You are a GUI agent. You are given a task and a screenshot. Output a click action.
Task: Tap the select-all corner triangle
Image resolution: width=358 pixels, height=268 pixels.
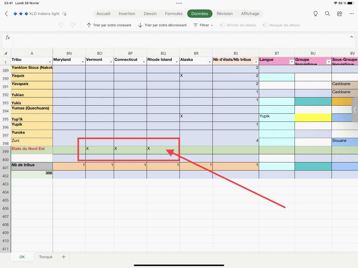tap(6, 53)
